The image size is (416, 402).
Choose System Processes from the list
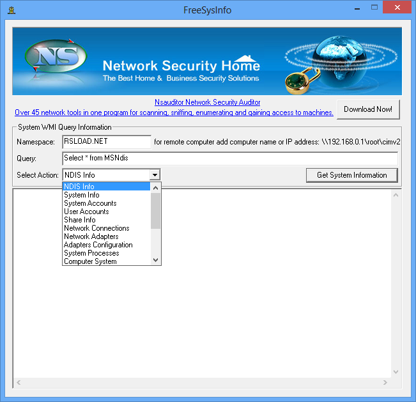click(107, 253)
